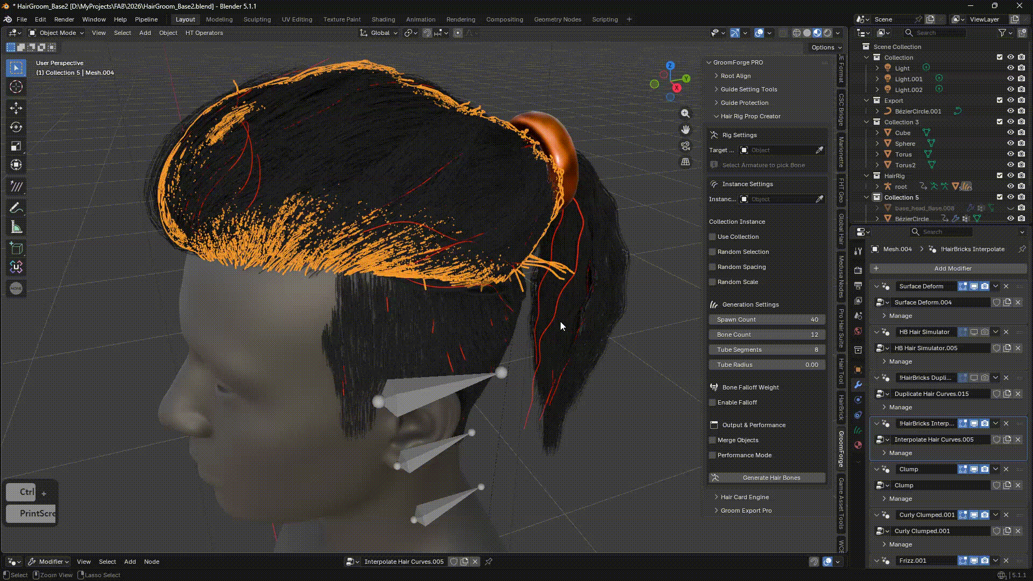The image size is (1033, 581).
Task: Unlink Interpolate Hair Curves.005 in node header
Action: [x=475, y=562]
